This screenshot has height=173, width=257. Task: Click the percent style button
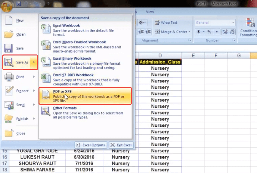209,32
